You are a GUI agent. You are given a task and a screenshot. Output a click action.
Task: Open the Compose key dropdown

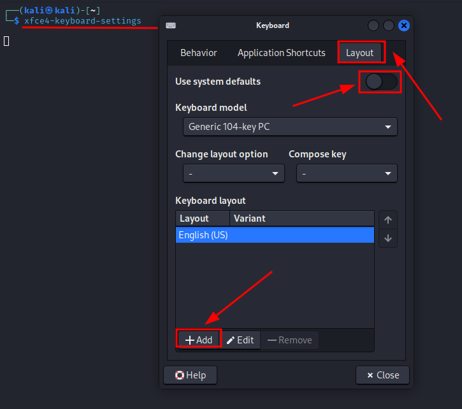point(347,173)
